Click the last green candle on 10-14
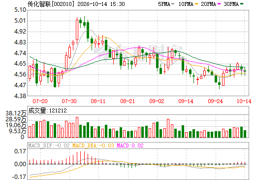 (245, 71)
